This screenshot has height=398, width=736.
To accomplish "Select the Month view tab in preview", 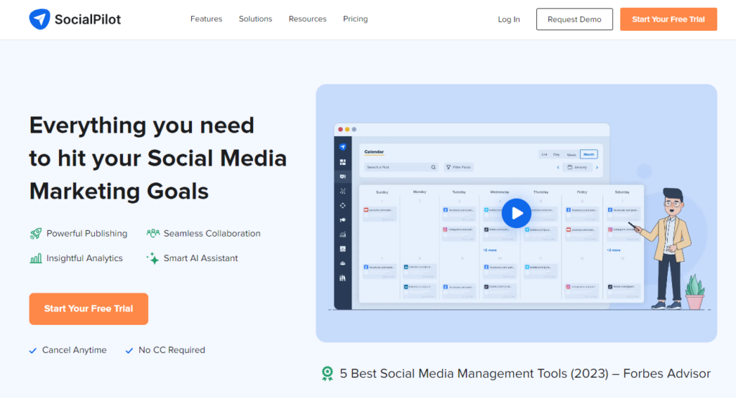I will click(589, 154).
